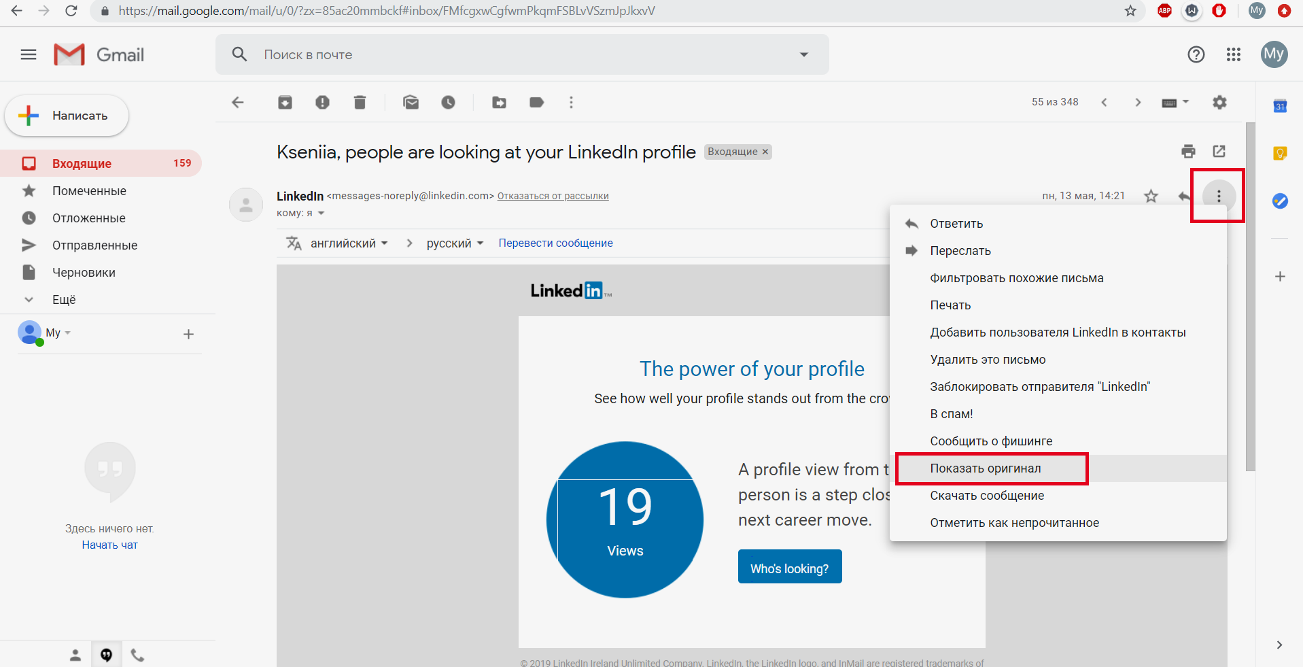The height and width of the screenshot is (667, 1303).
Task: Click the search magnifier icon
Action: [239, 54]
